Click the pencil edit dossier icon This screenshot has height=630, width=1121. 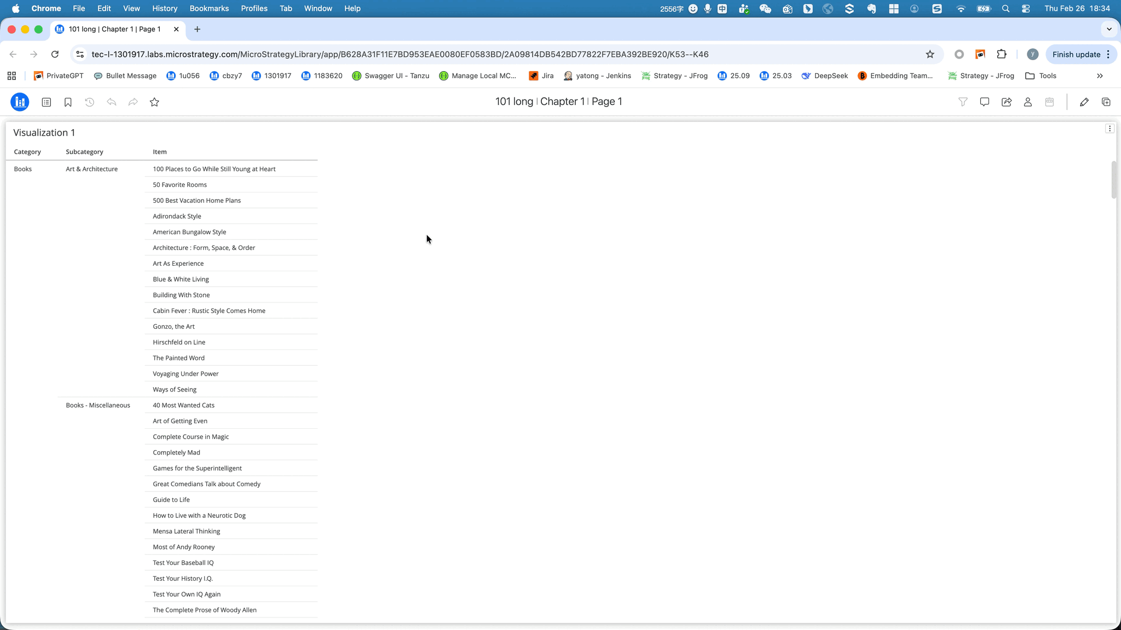[x=1084, y=102]
